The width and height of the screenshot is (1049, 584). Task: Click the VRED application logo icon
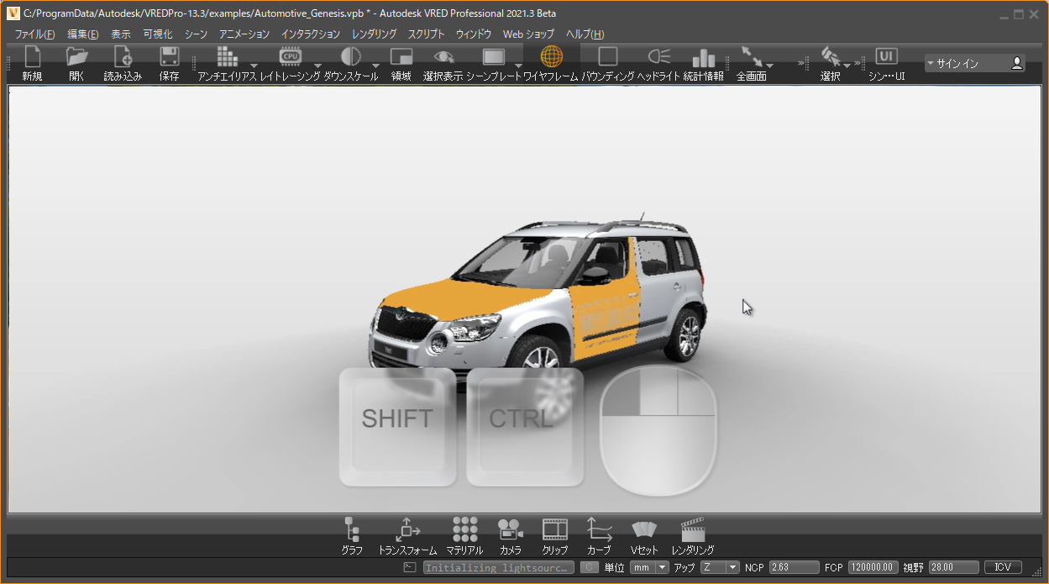pyautogui.click(x=13, y=13)
